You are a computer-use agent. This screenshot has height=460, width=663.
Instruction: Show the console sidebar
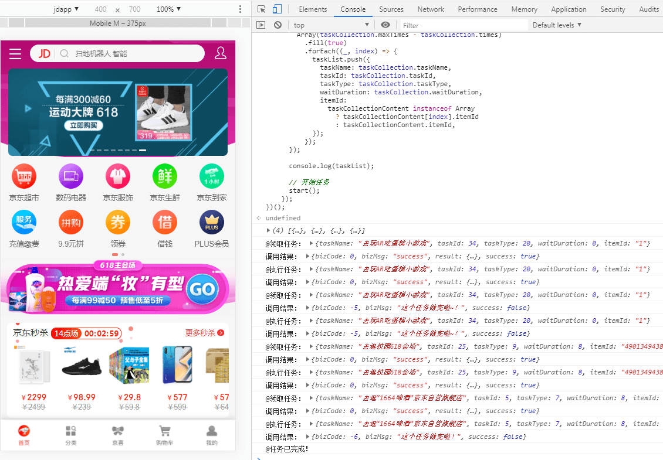click(x=261, y=25)
